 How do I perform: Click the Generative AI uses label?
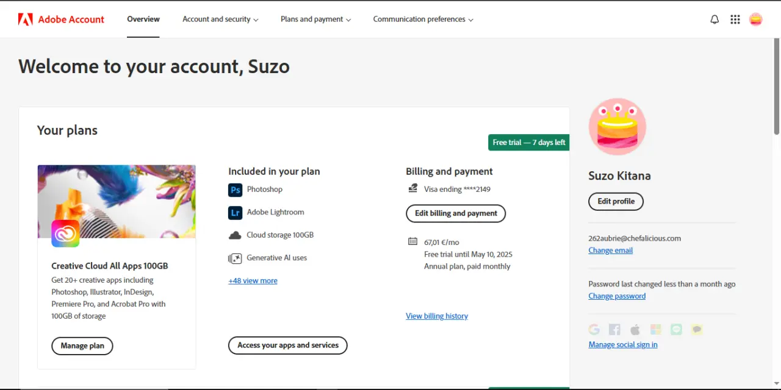pyautogui.click(x=277, y=258)
